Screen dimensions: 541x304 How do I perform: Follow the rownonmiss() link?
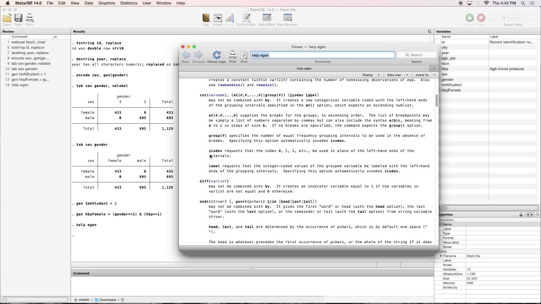click(230, 85)
